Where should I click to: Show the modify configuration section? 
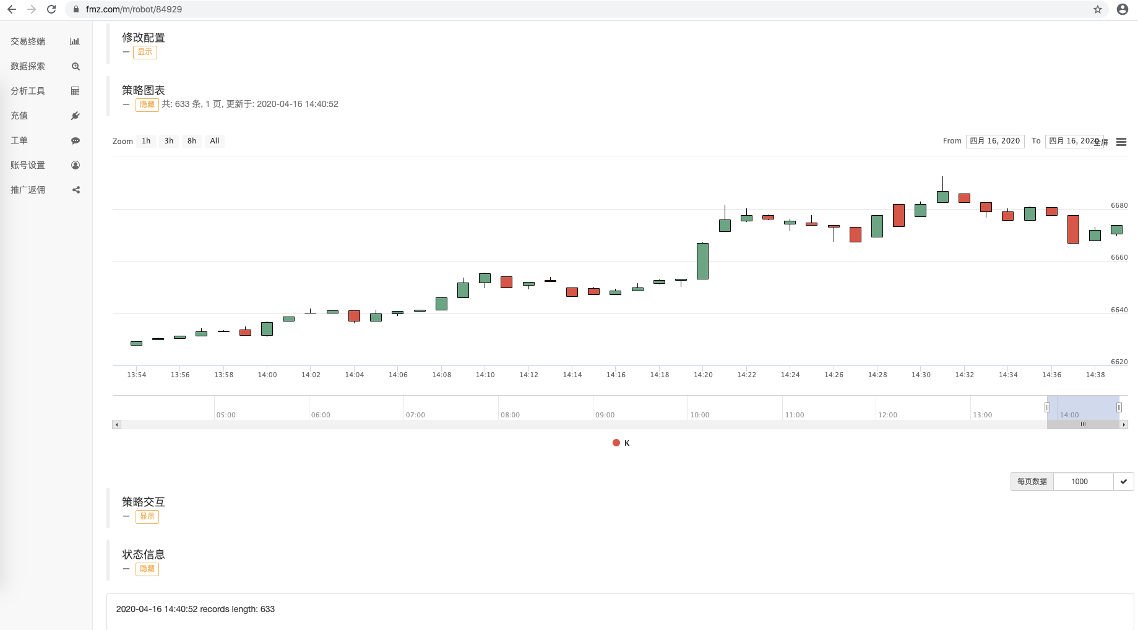[145, 52]
